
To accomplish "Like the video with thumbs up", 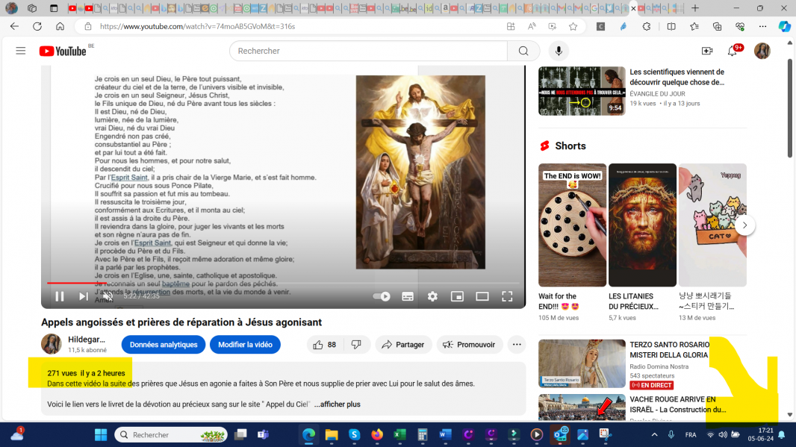I will click(x=325, y=345).
